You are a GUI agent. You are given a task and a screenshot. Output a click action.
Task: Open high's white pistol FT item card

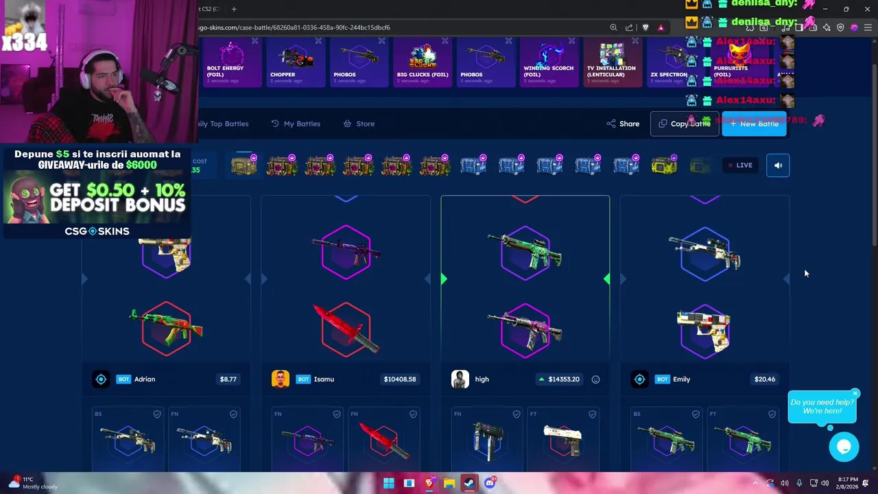[x=564, y=439]
